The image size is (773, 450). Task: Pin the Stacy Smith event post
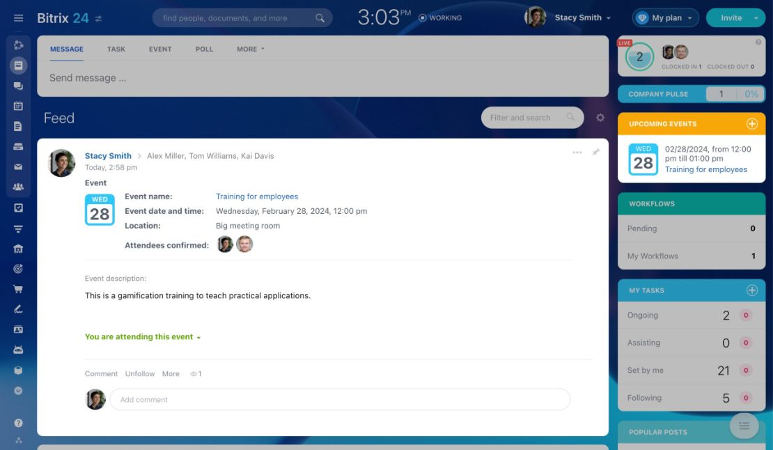[595, 153]
